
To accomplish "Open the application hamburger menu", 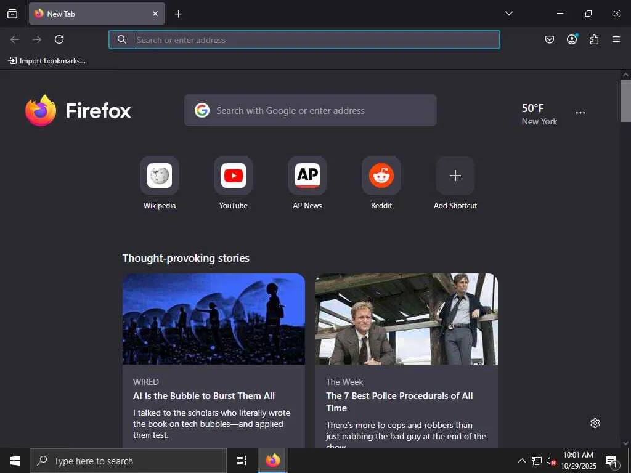I will tap(616, 39).
